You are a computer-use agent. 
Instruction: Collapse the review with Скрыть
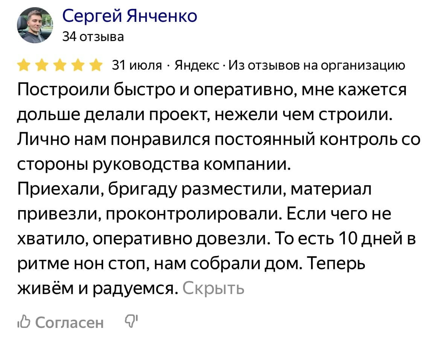213,288
